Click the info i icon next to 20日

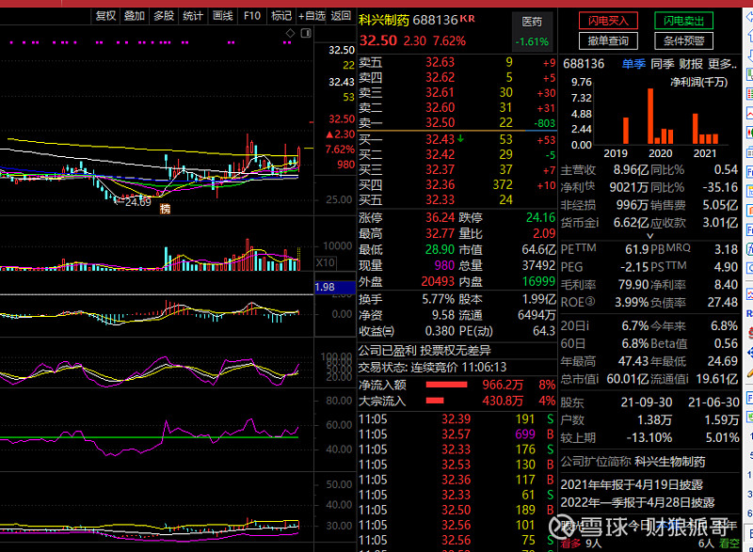[586, 326]
